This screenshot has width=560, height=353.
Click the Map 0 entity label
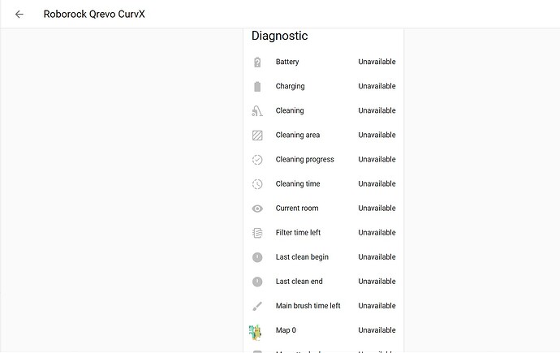point(286,330)
